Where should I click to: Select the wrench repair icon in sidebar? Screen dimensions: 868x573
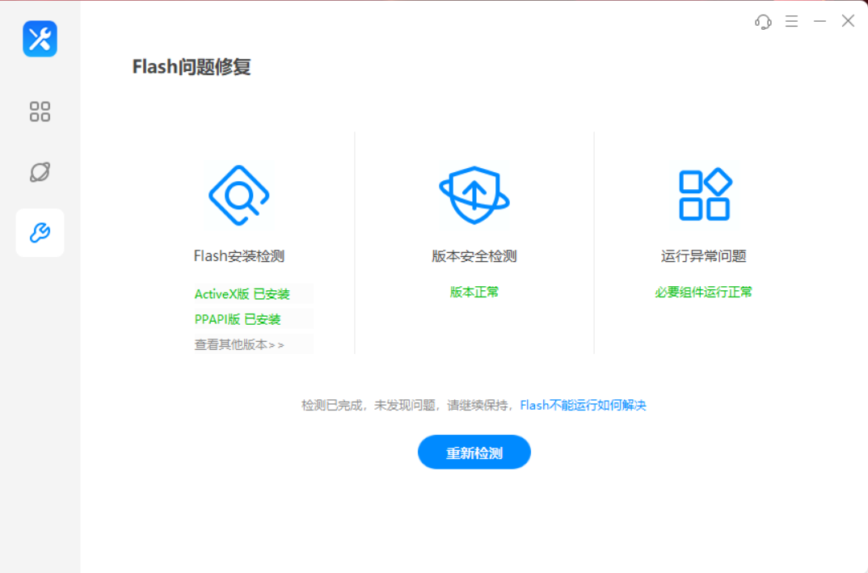pos(39,232)
